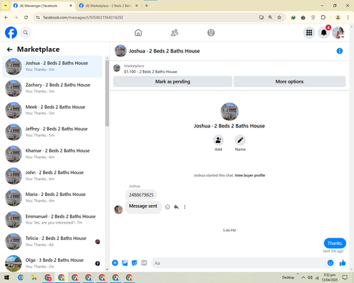The width and height of the screenshot is (354, 283).
Task: Open File Explorer from taskbar
Action: pyautogui.click(x=34, y=277)
